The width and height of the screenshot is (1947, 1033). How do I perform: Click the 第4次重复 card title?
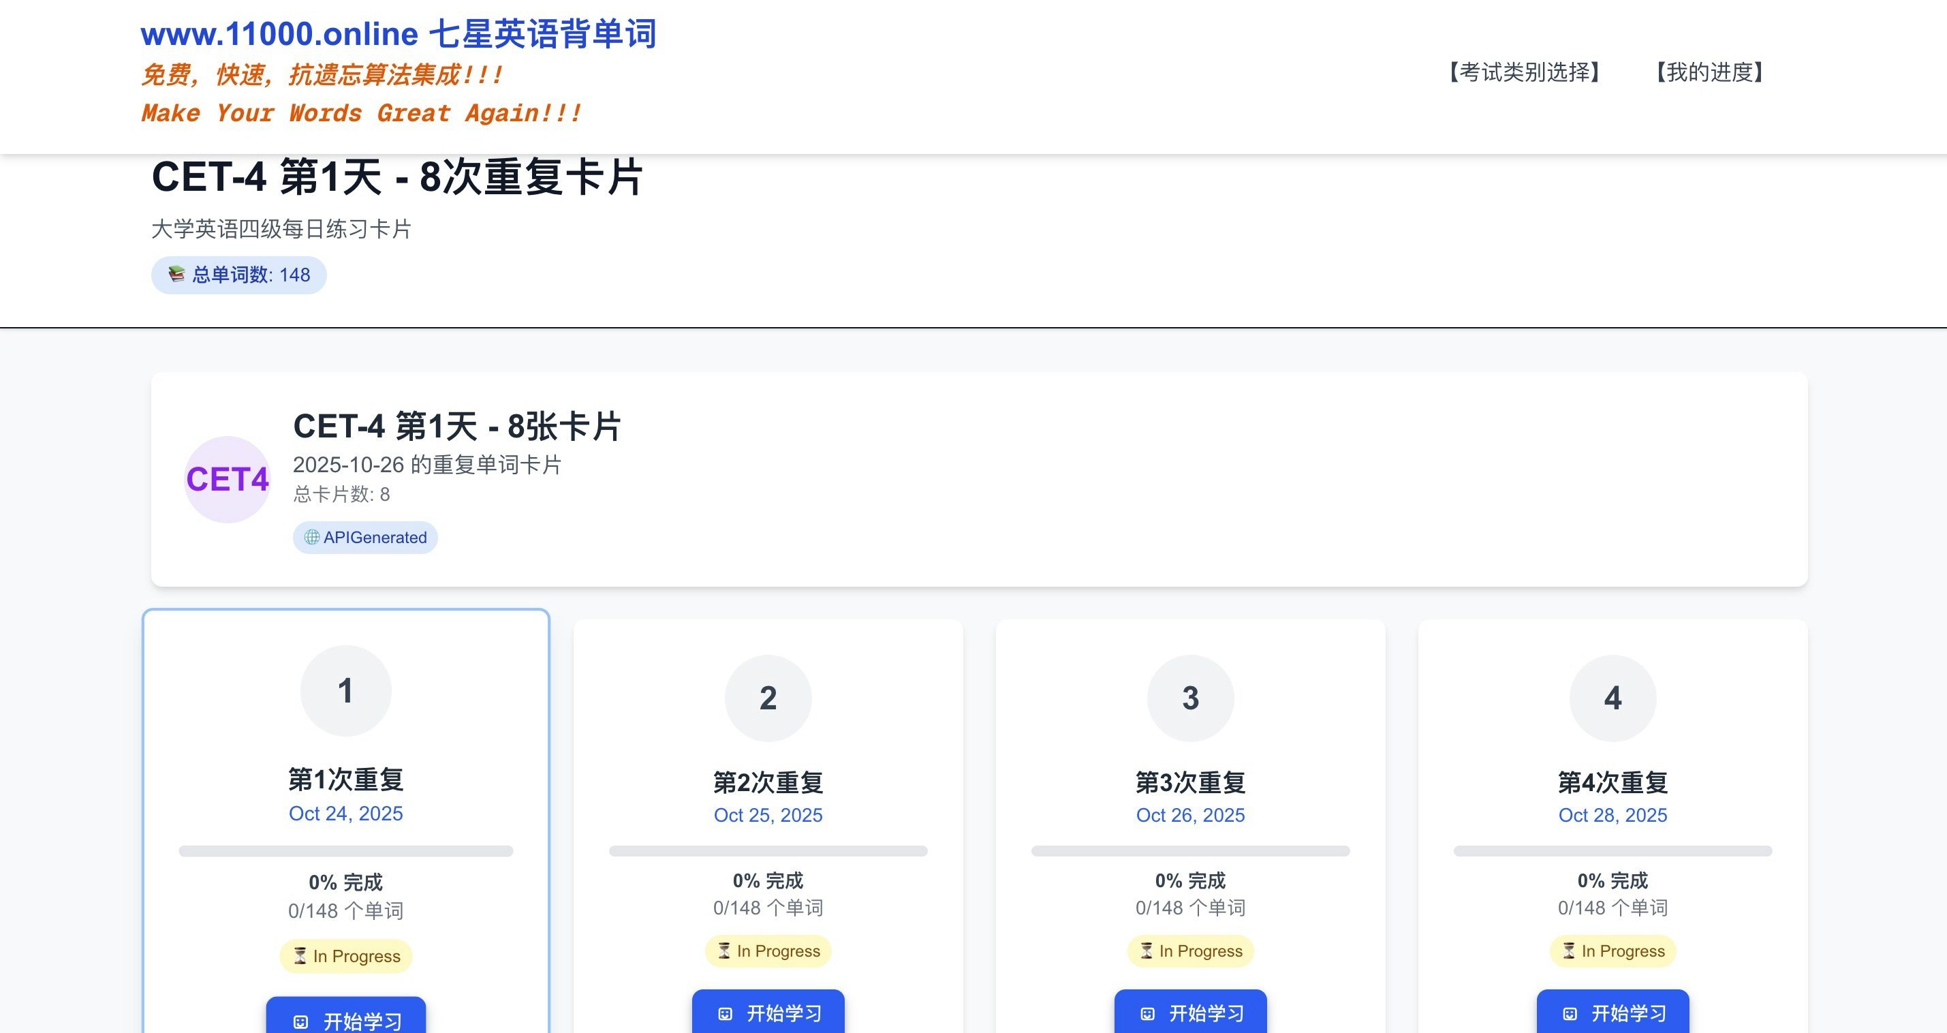[1613, 783]
